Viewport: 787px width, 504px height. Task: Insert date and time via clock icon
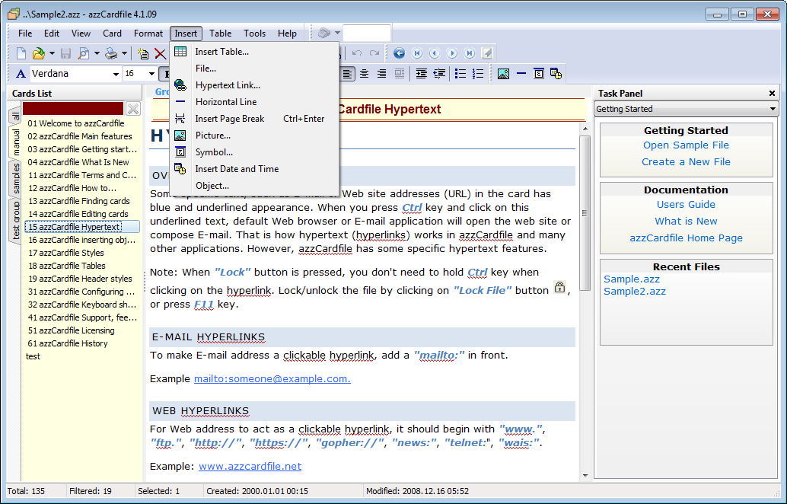coord(556,73)
